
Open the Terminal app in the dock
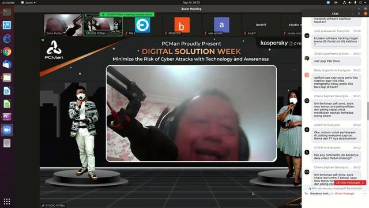coord(7,12)
